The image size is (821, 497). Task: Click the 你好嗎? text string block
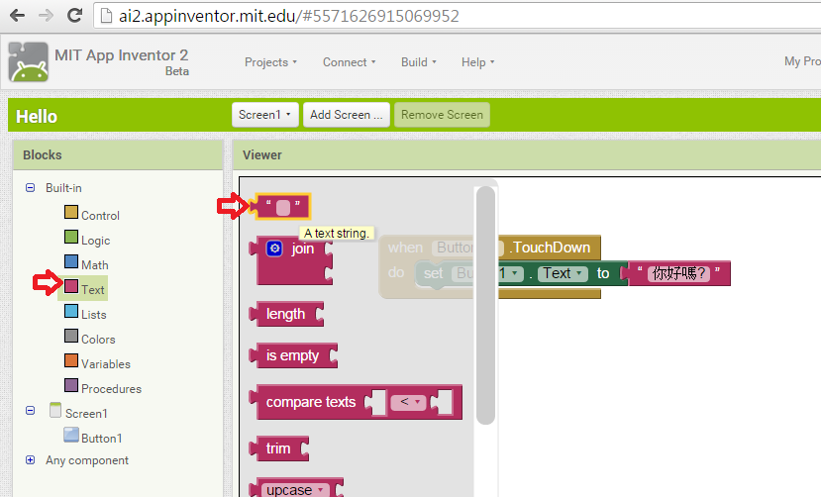pos(675,273)
